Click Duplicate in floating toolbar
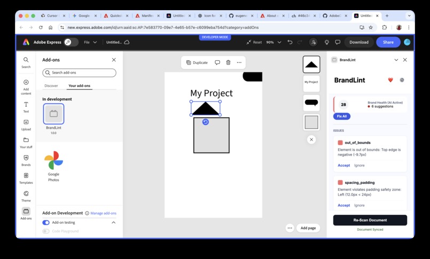Image resolution: width=430 pixels, height=259 pixels. pyautogui.click(x=197, y=62)
